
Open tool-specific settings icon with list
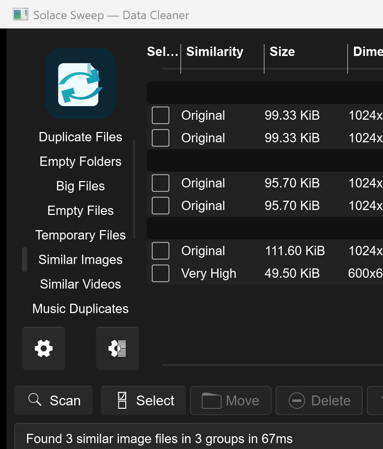click(117, 348)
